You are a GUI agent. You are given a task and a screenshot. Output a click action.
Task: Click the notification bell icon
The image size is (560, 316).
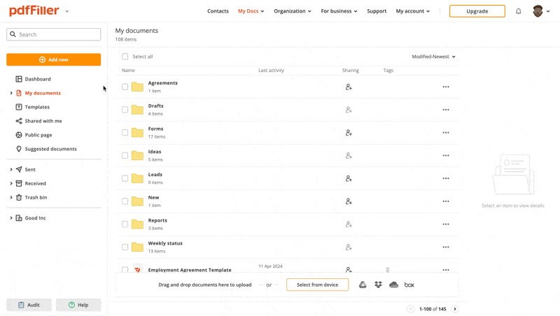[x=518, y=11]
